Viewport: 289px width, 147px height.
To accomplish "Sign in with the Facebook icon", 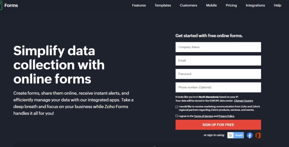I will [x=250, y=135].
